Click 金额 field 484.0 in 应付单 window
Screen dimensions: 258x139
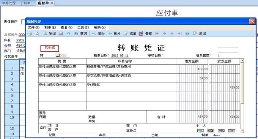(20, 46)
